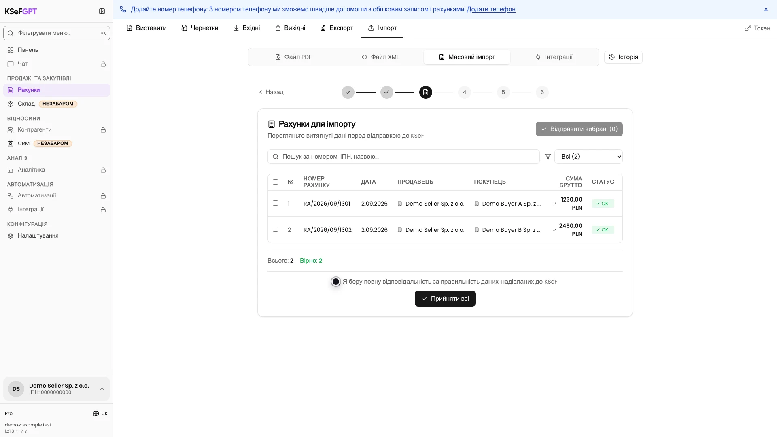Collapse the sidebar panel icon
The image size is (777, 437).
(102, 11)
